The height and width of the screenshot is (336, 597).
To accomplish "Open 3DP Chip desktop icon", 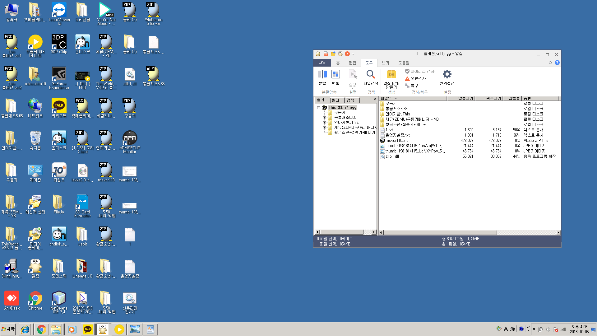I will pyautogui.click(x=59, y=44).
